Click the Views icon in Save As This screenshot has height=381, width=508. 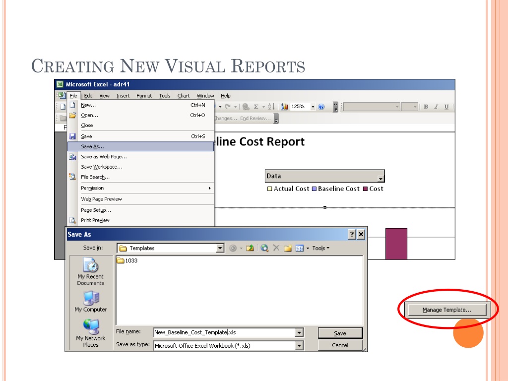point(300,248)
